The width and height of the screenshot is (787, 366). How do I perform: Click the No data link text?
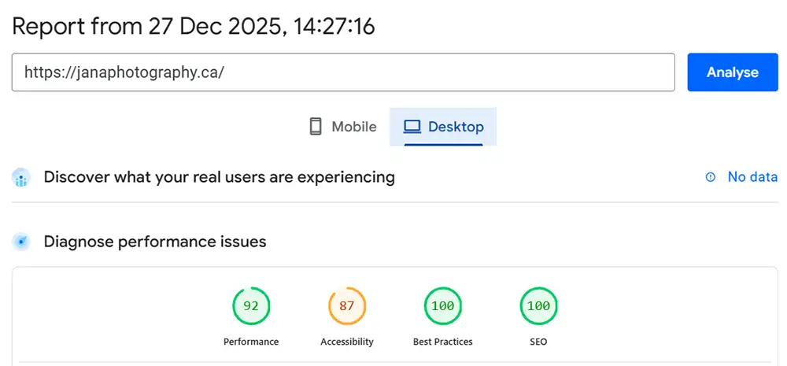[x=752, y=177]
